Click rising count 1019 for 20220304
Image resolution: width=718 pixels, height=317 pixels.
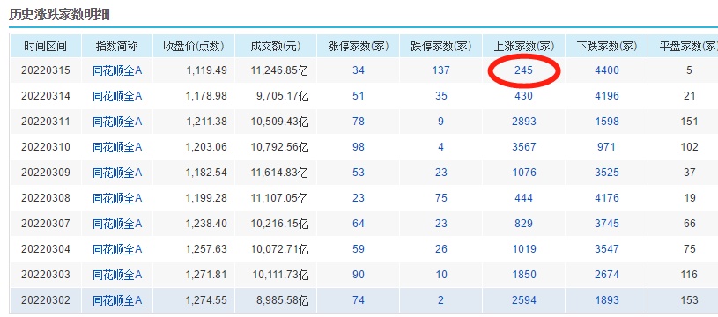(524, 249)
